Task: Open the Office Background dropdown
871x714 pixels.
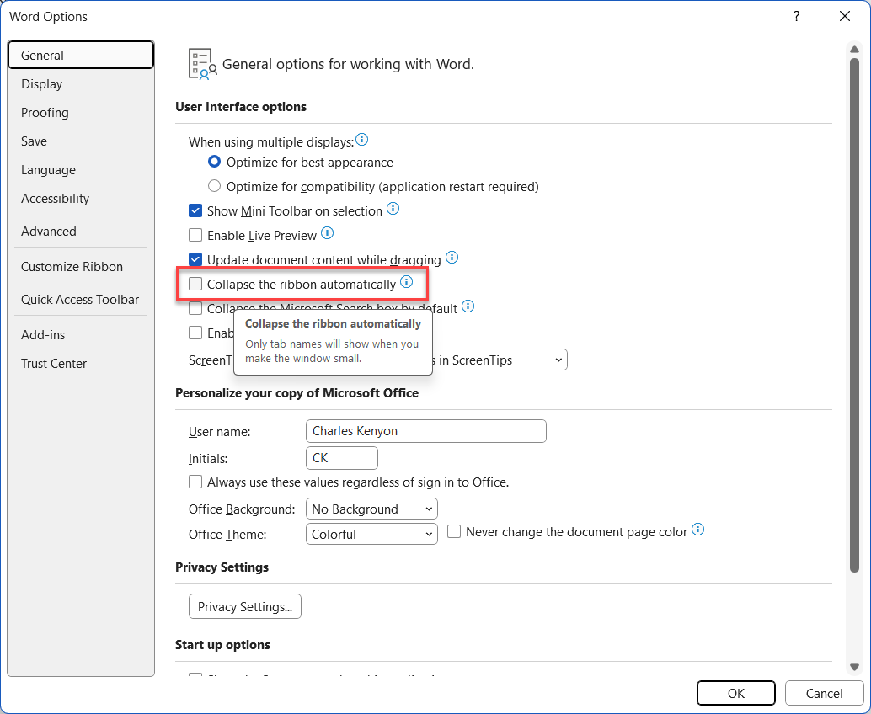Action: [x=371, y=509]
